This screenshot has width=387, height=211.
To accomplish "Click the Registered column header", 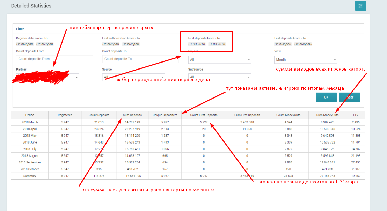I will click(65, 115).
